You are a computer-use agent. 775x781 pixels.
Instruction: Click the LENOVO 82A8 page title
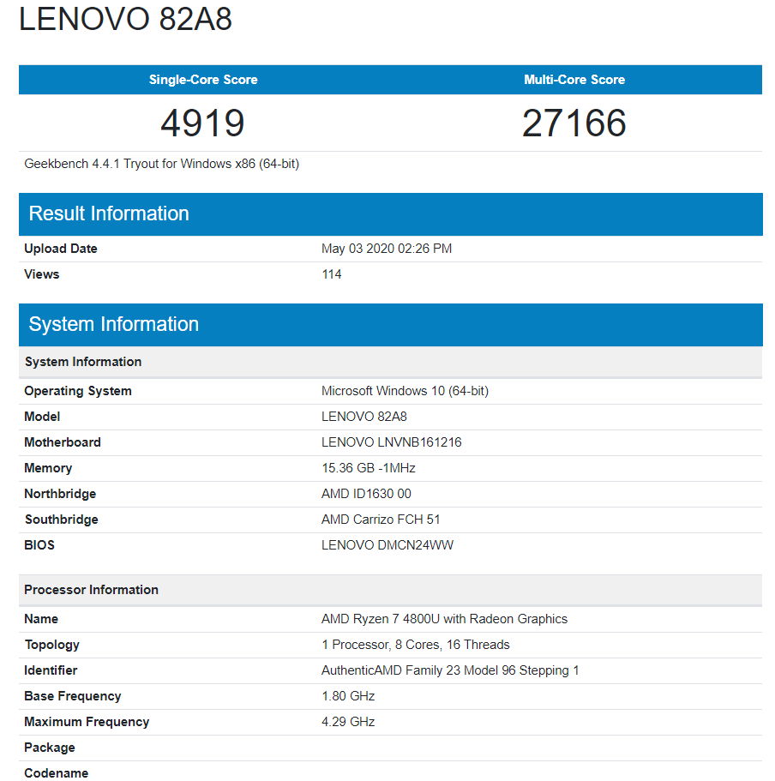(125, 19)
